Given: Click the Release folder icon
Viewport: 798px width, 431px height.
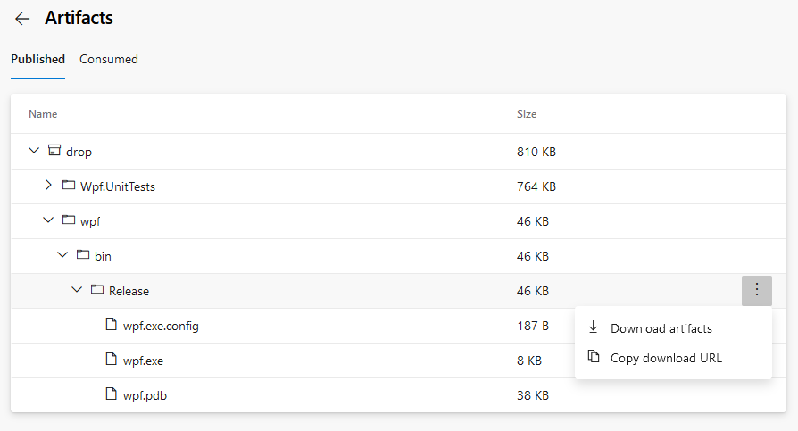Looking at the screenshot, I should click(x=97, y=289).
